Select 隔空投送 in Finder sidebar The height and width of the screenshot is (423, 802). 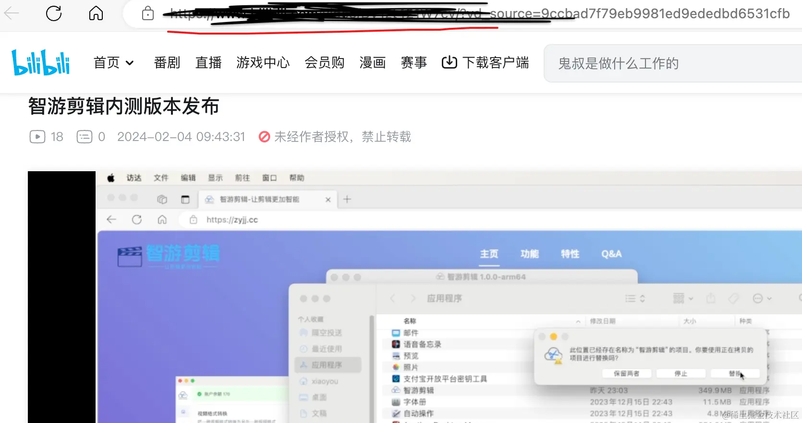tap(328, 332)
